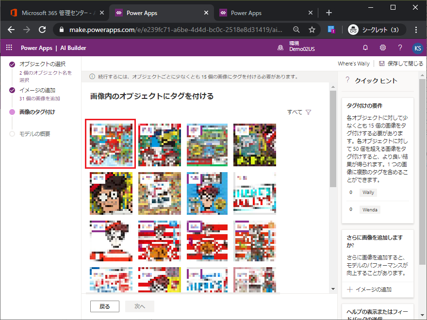The width and height of the screenshot is (427, 320).
Task: Open the help question mark in header
Action: click(400, 48)
